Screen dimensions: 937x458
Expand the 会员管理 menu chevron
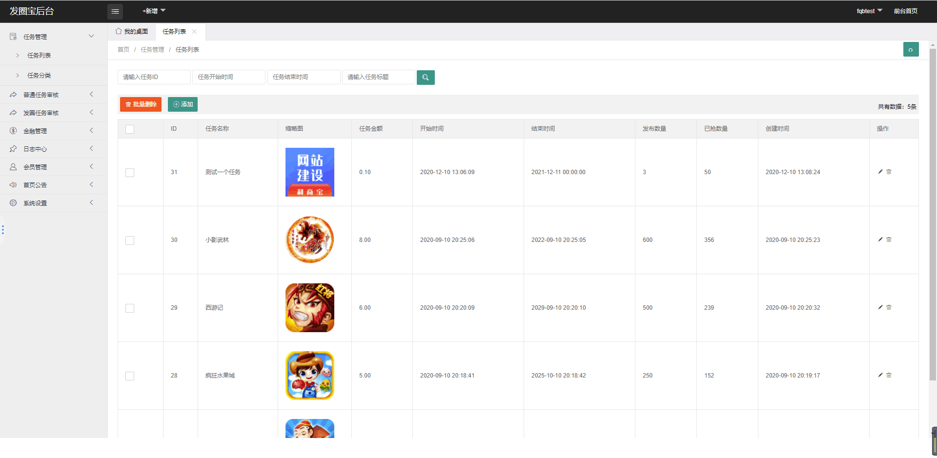coord(91,166)
